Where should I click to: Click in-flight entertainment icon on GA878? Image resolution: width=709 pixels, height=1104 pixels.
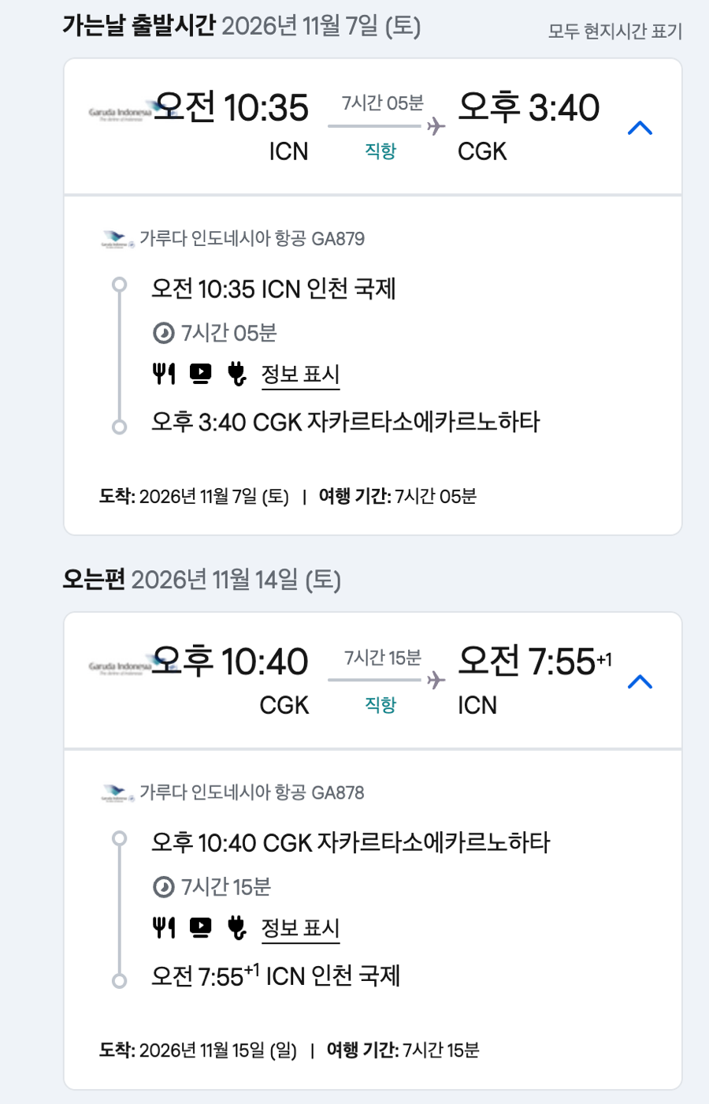(201, 927)
